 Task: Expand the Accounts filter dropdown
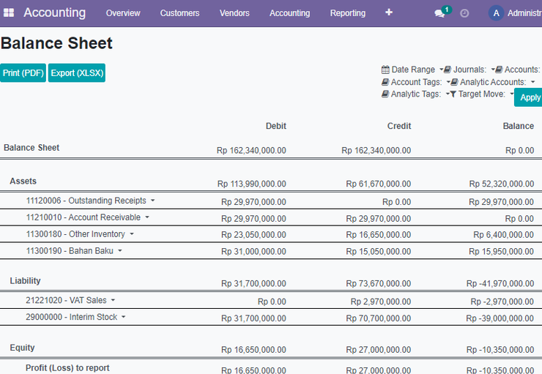[493, 70]
